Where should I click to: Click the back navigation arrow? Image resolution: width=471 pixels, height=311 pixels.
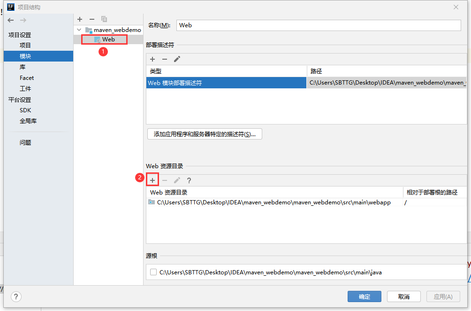click(11, 20)
